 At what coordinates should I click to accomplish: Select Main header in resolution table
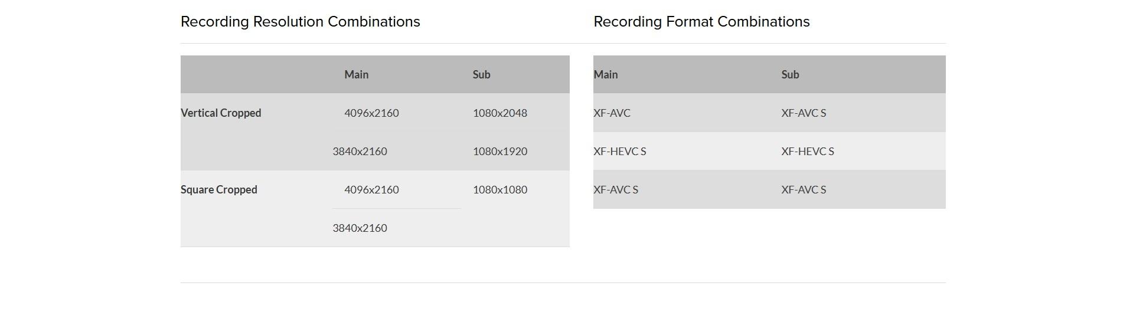pos(356,75)
